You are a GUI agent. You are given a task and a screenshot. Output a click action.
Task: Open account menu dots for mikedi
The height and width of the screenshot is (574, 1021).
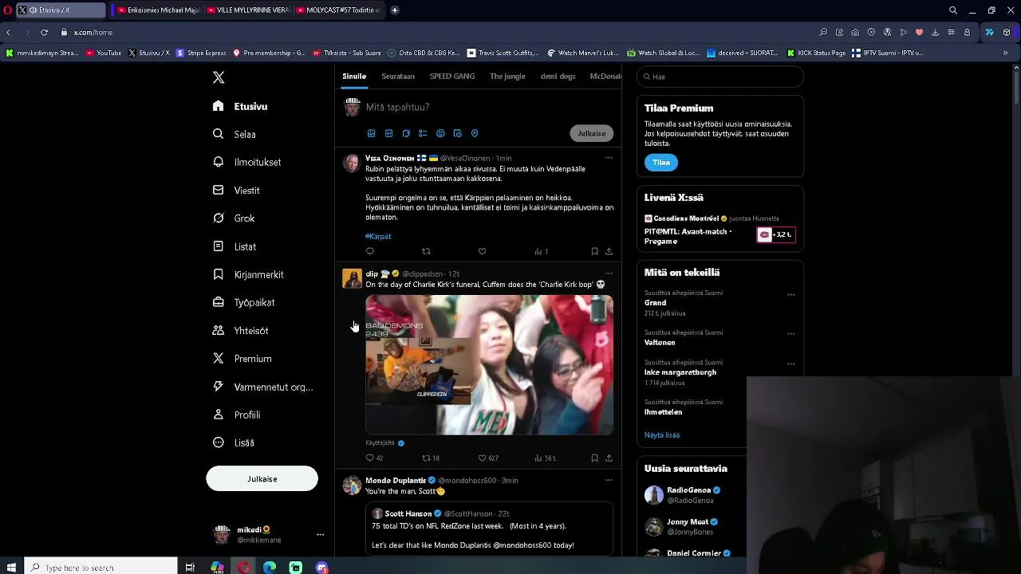pos(320,535)
